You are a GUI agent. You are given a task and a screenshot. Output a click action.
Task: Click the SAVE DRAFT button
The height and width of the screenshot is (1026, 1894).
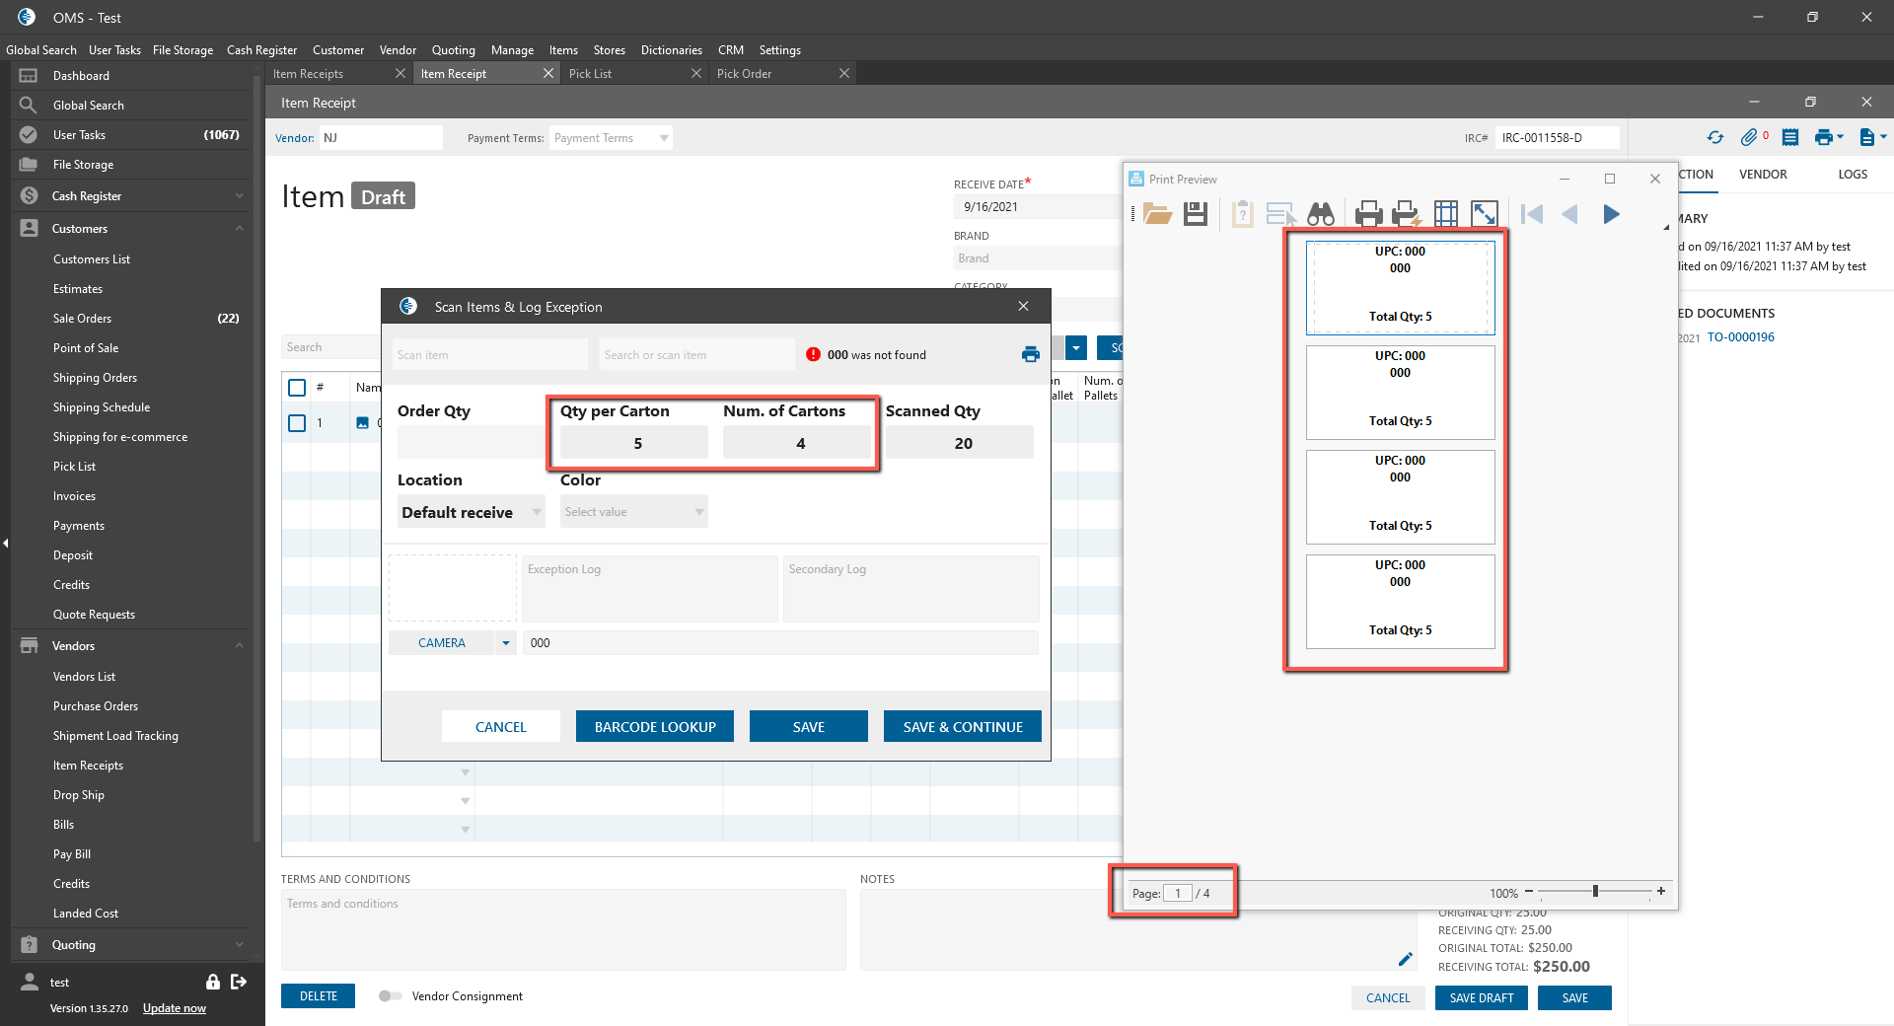1482,998
